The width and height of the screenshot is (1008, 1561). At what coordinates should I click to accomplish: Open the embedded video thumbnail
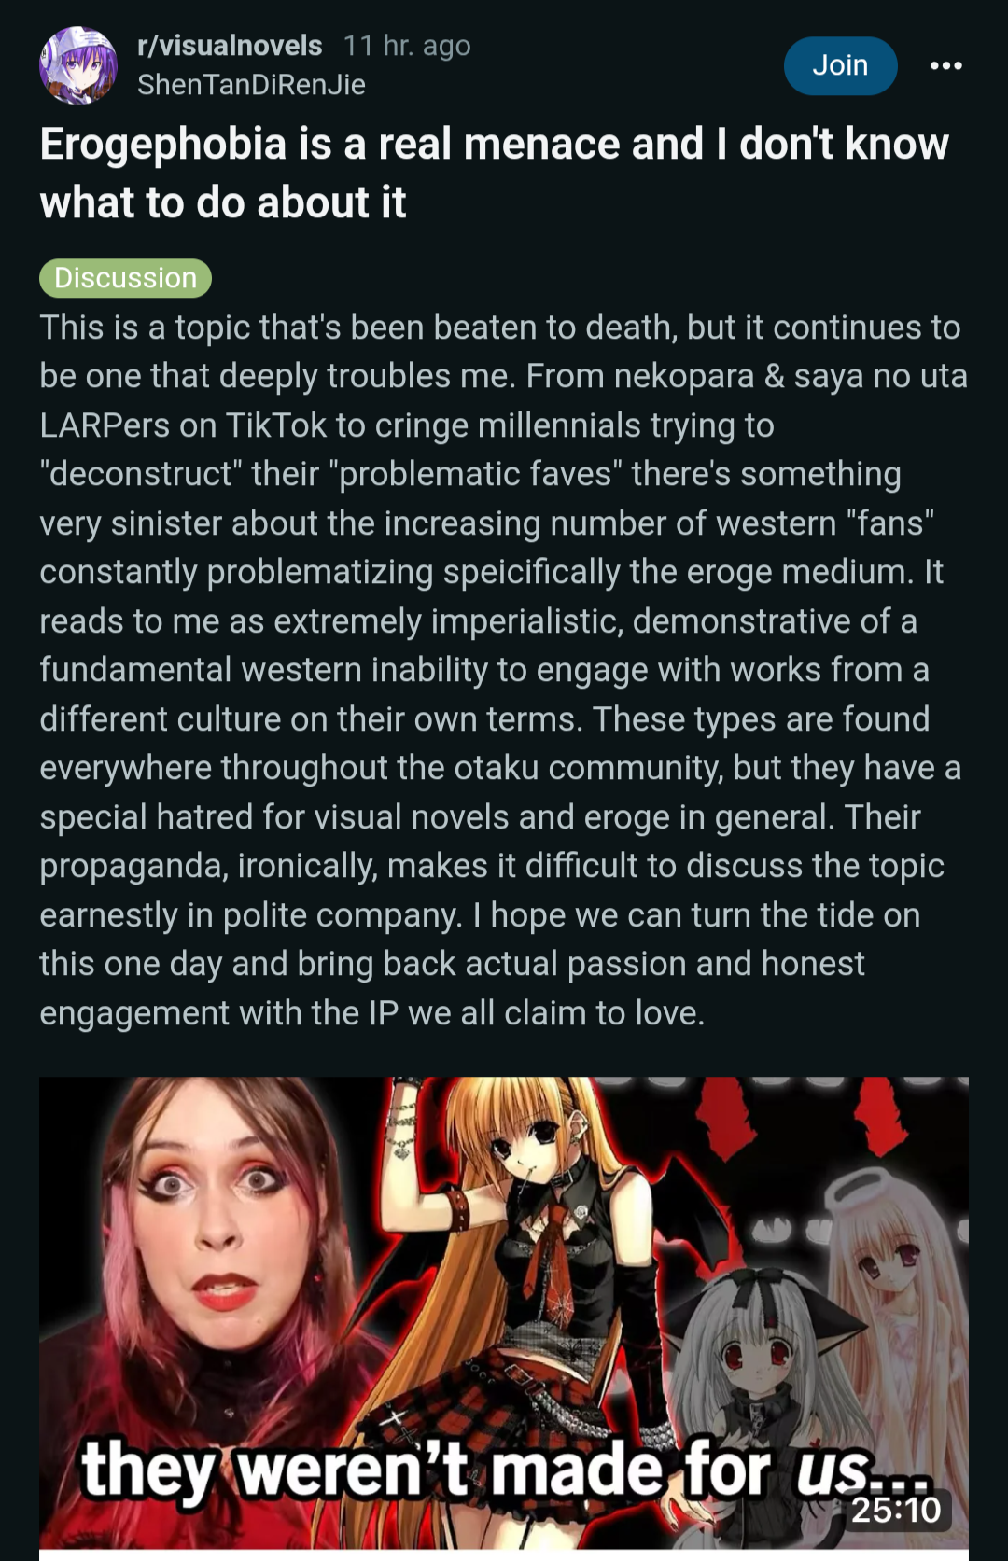click(504, 1312)
